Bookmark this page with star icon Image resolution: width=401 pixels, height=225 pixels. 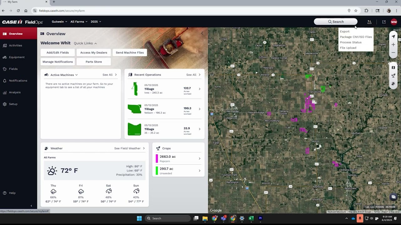(356, 11)
